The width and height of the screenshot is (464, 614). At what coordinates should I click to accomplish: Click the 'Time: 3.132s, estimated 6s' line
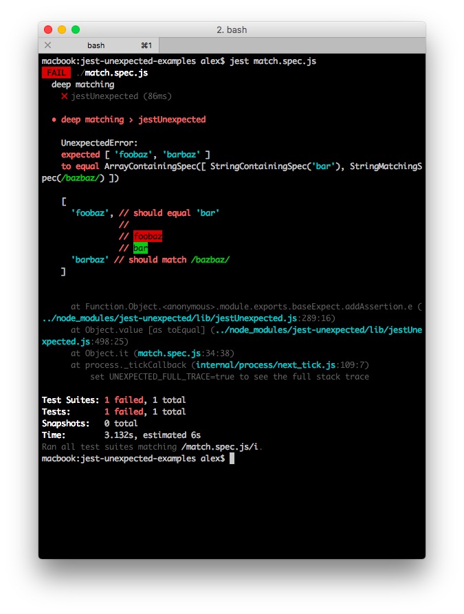pos(122,435)
